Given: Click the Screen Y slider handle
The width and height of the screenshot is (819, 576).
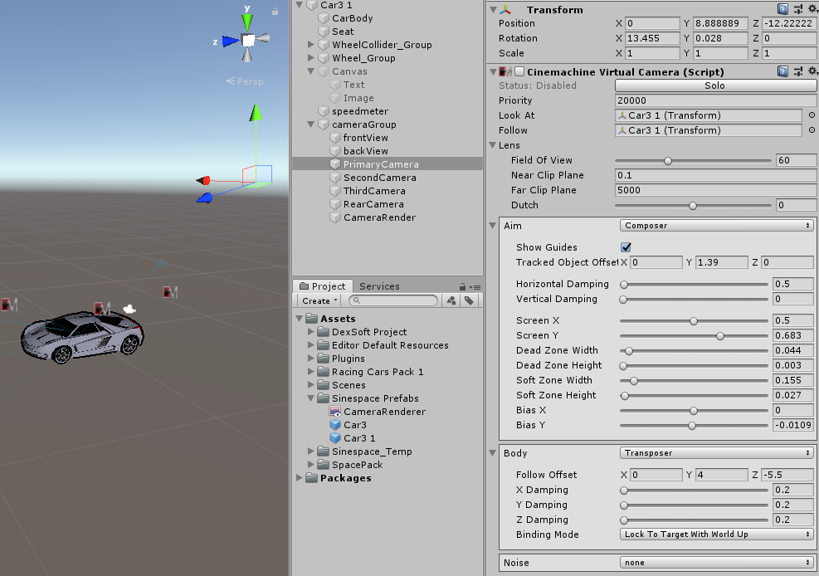Looking at the screenshot, I should click(x=719, y=336).
